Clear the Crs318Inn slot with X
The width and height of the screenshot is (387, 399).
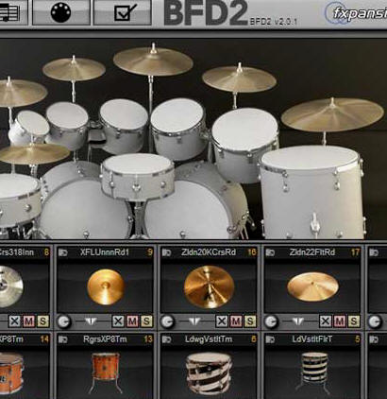click(x=14, y=321)
